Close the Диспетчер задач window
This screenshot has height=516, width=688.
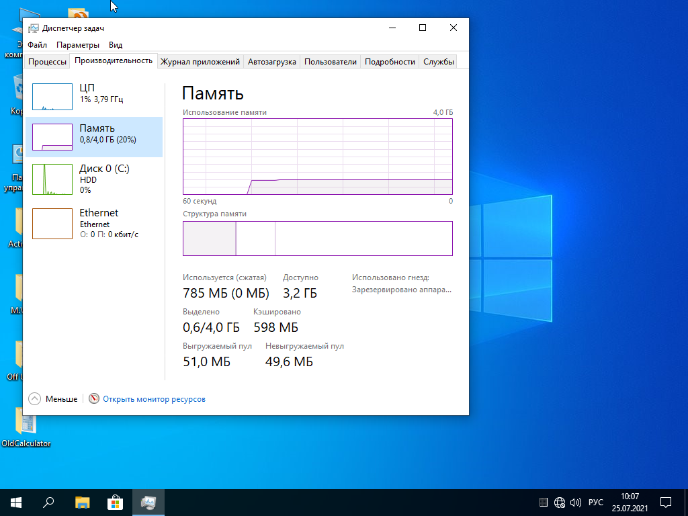pyautogui.click(x=454, y=28)
